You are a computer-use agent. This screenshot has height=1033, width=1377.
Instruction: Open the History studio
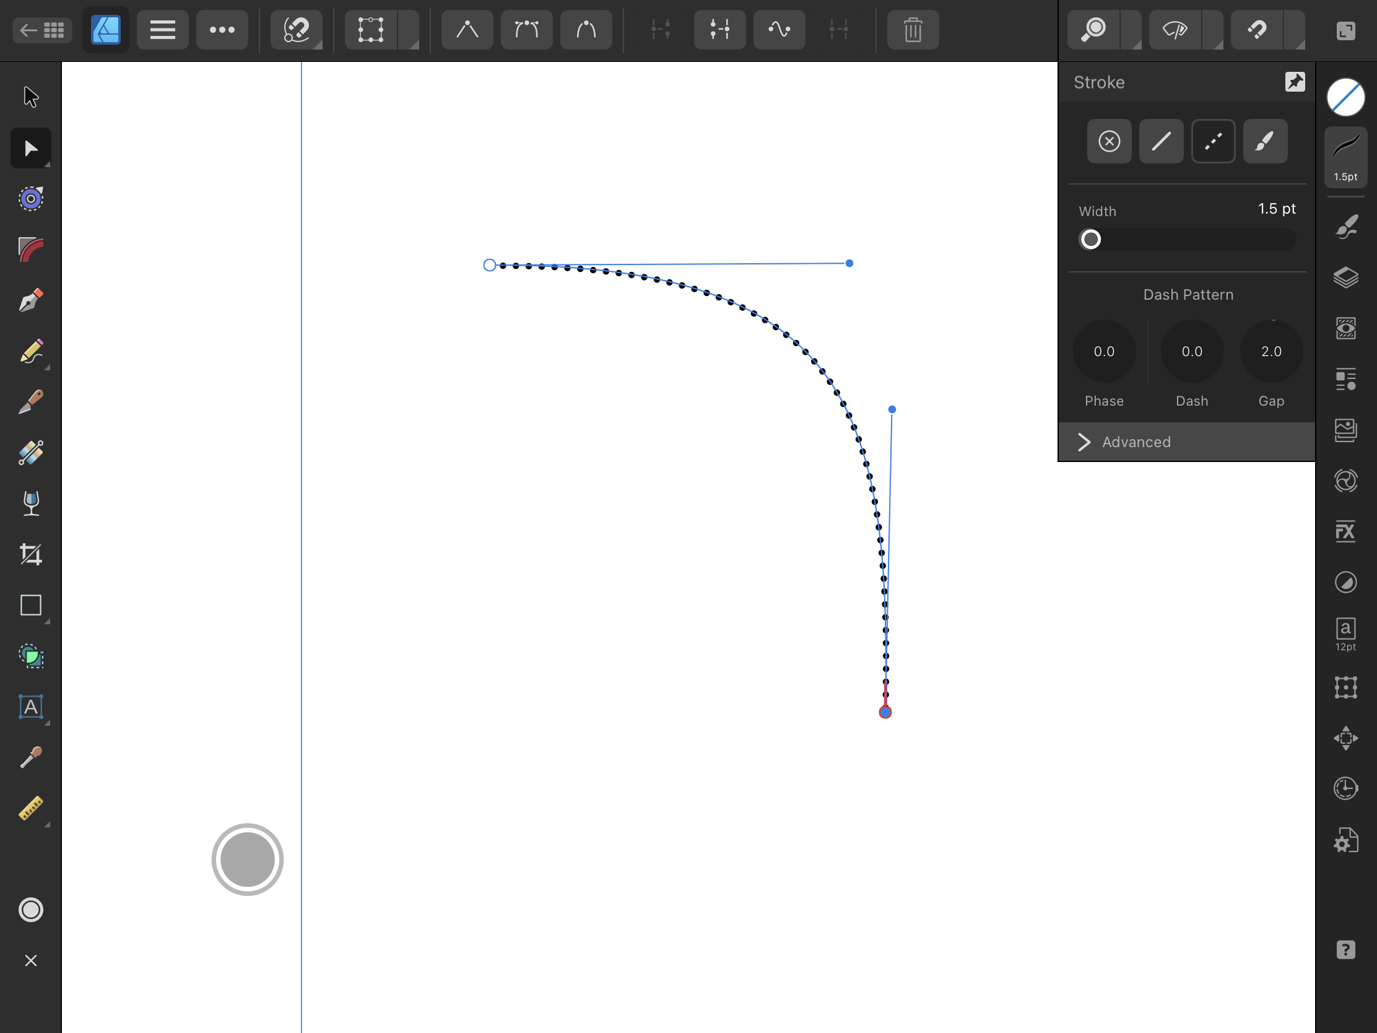1346,789
